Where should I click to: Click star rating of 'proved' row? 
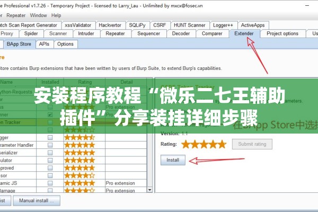79,168
